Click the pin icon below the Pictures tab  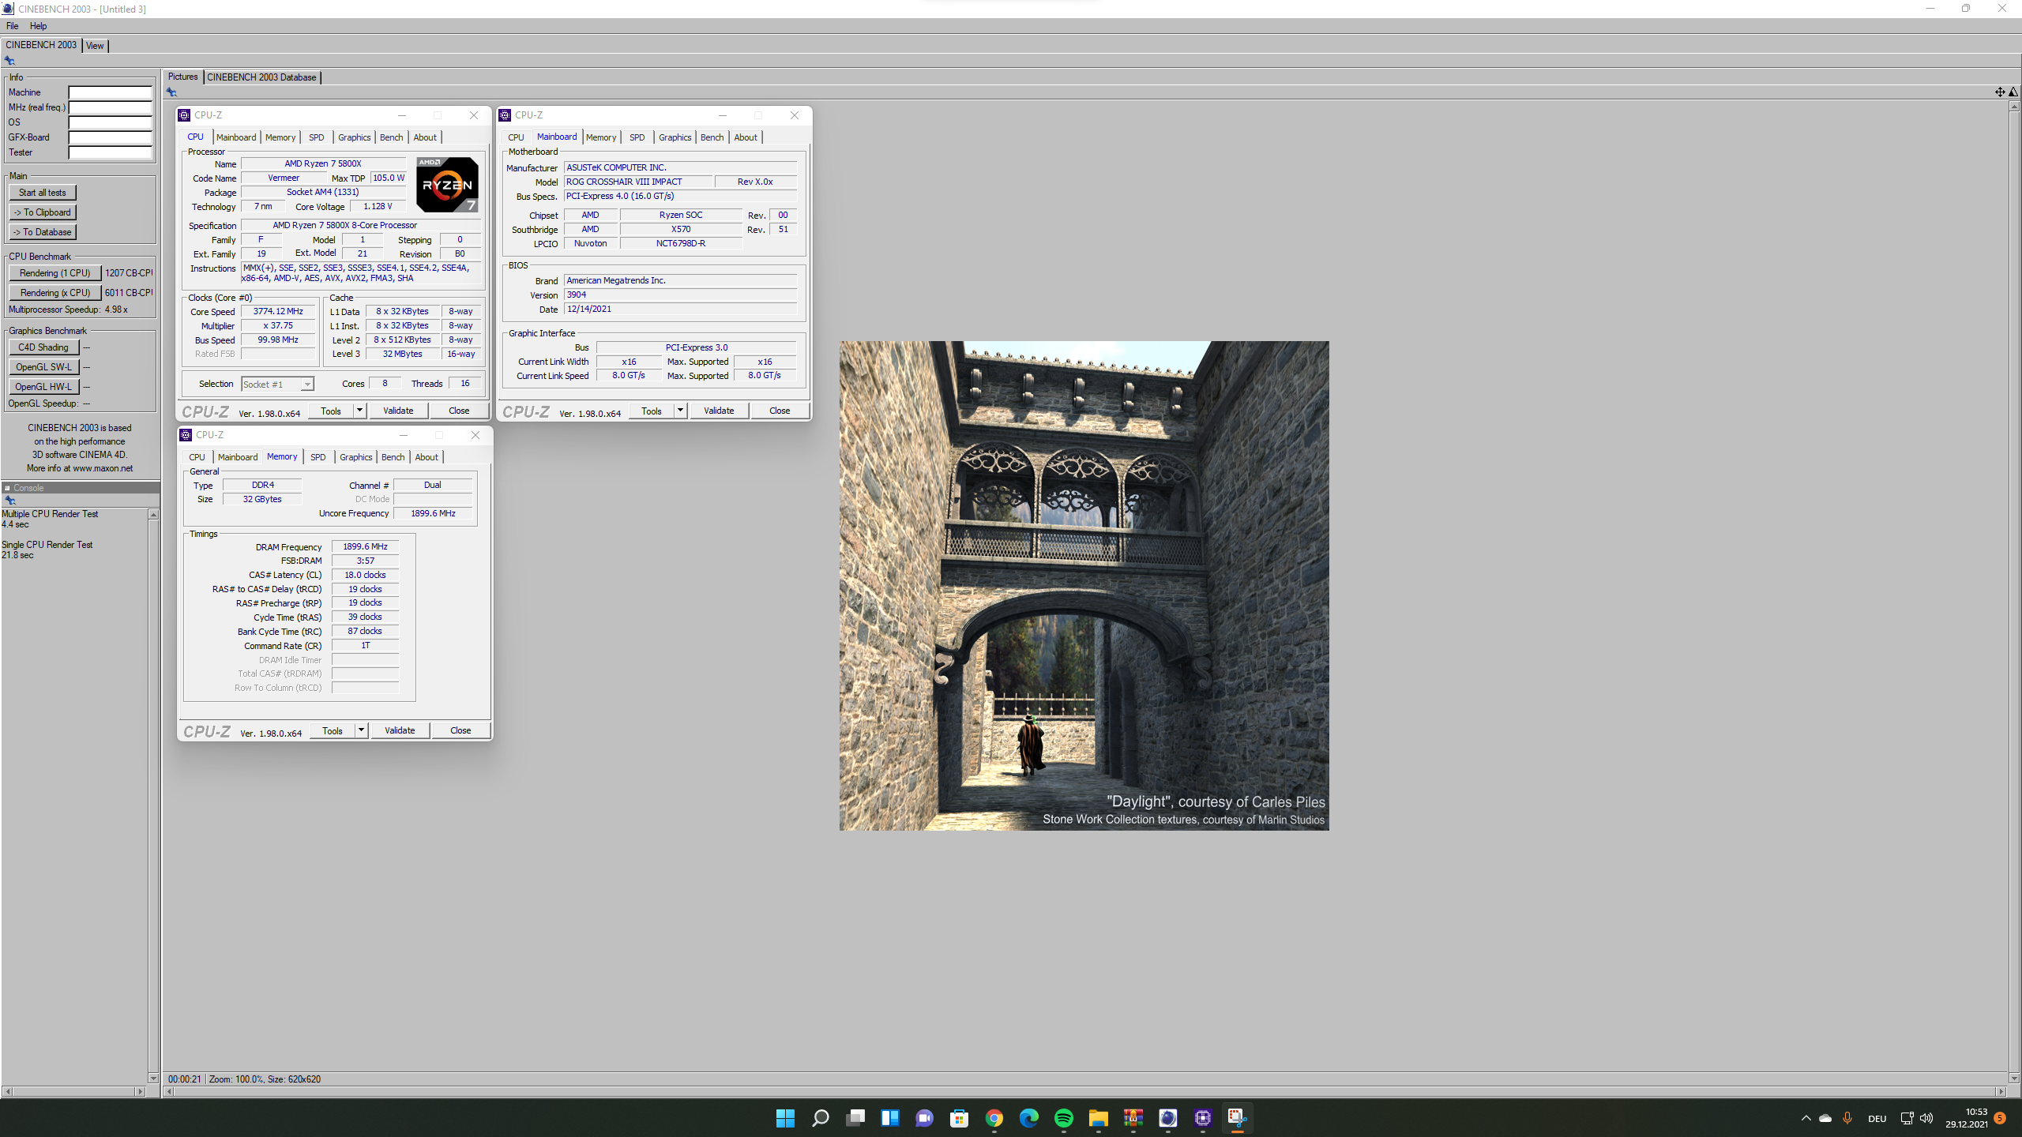point(171,92)
